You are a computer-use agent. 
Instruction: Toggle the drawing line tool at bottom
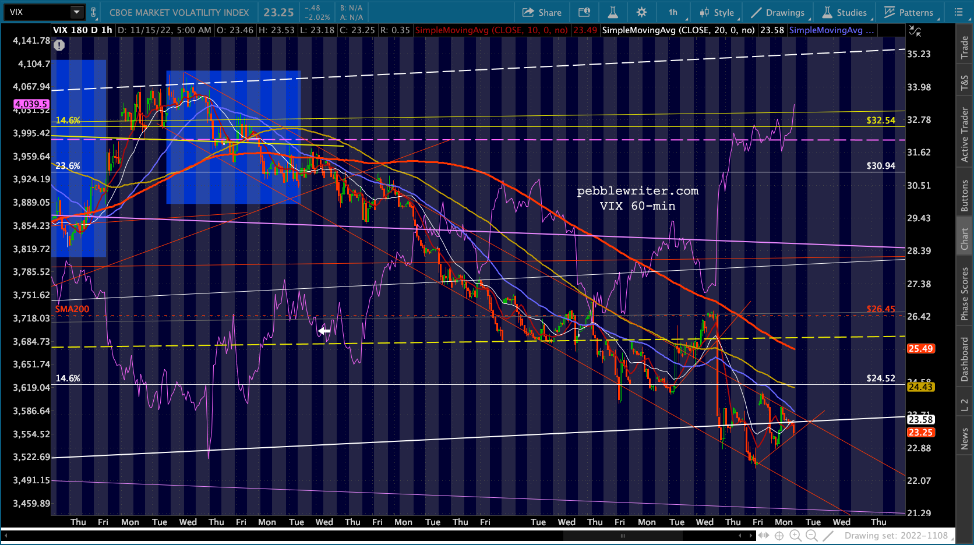click(828, 536)
